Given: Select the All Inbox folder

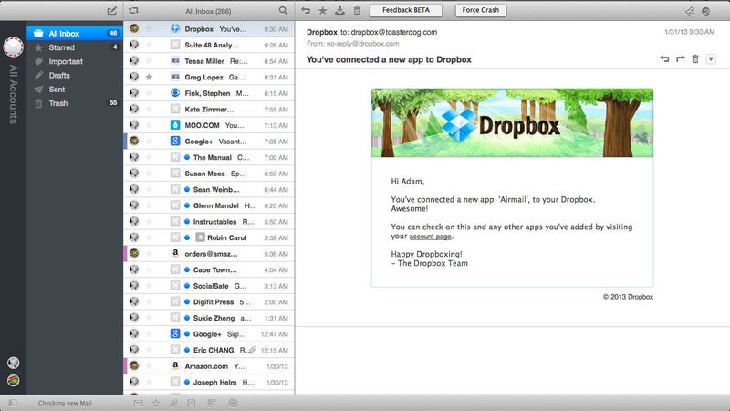Looking at the screenshot, I should (x=75, y=34).
